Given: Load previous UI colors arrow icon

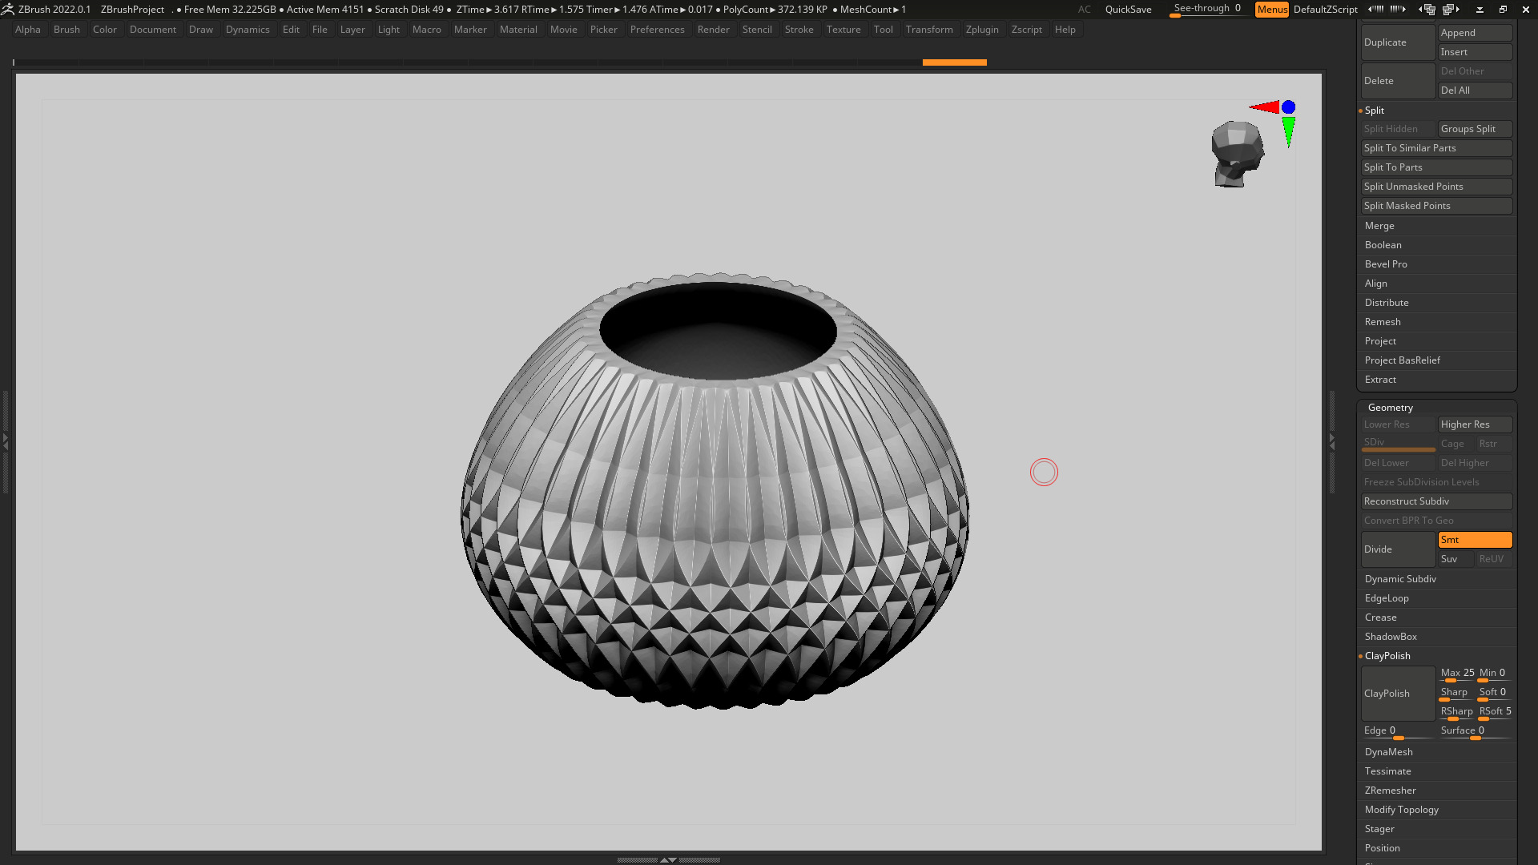Looking at the screenshot, I should (x=1375, y=9).
